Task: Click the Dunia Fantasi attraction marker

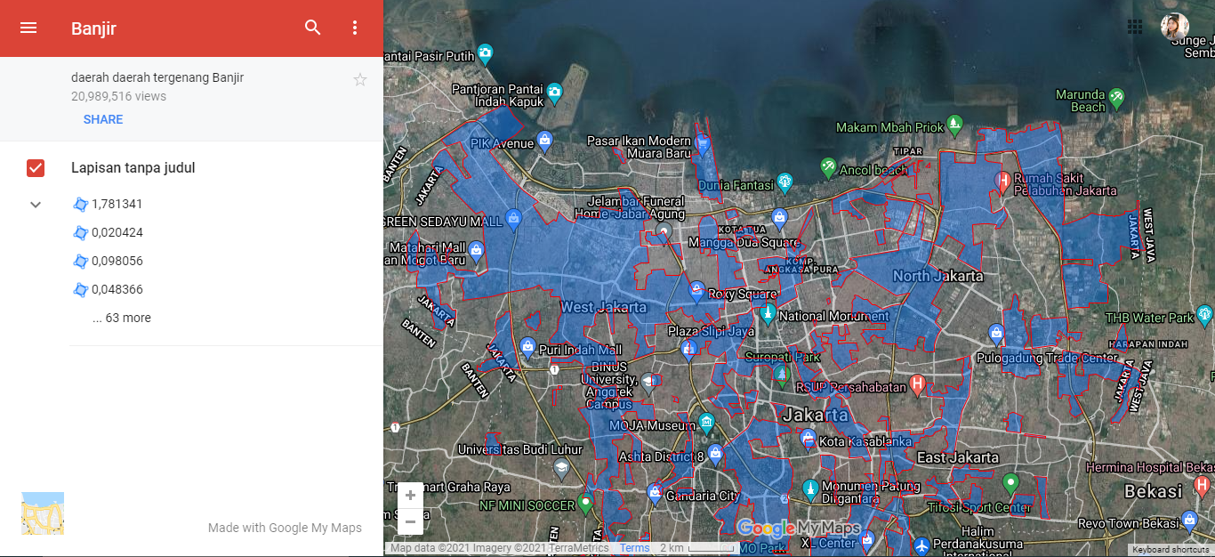Action: point(785,182)
